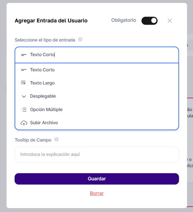The width and height of the screenshot is (193, 212).
Task: Choose Texto Largo option
Action: click(x=97, y=83)
